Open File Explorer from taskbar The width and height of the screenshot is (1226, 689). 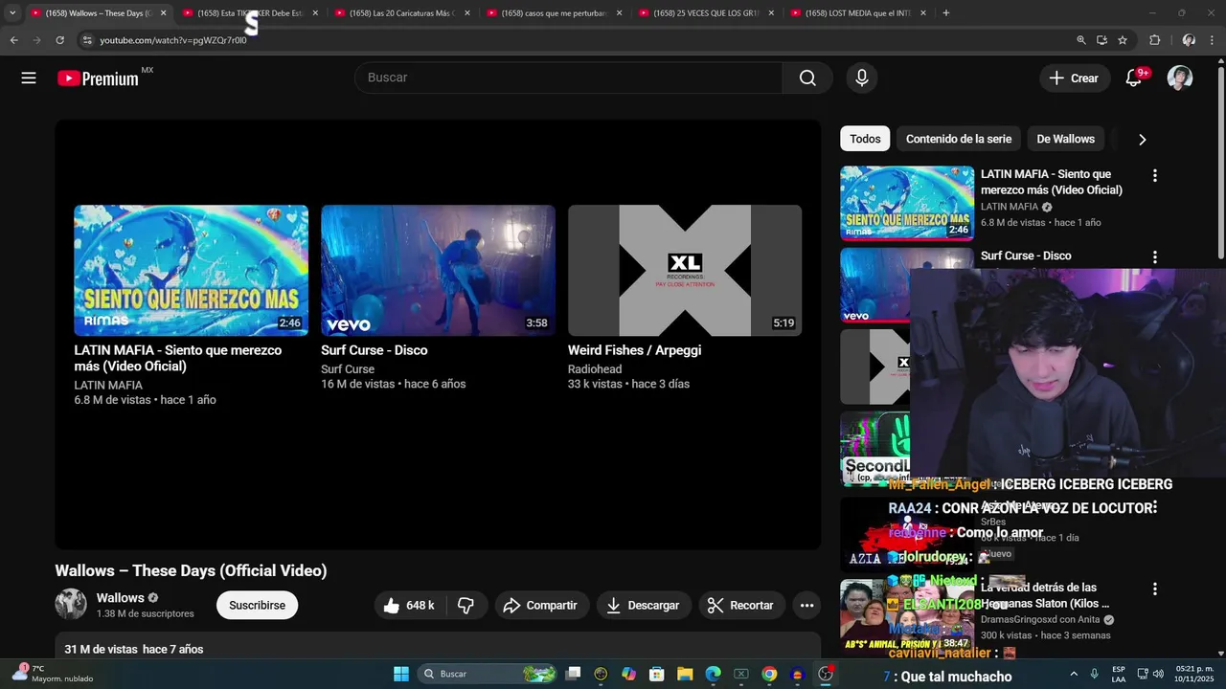685,674
